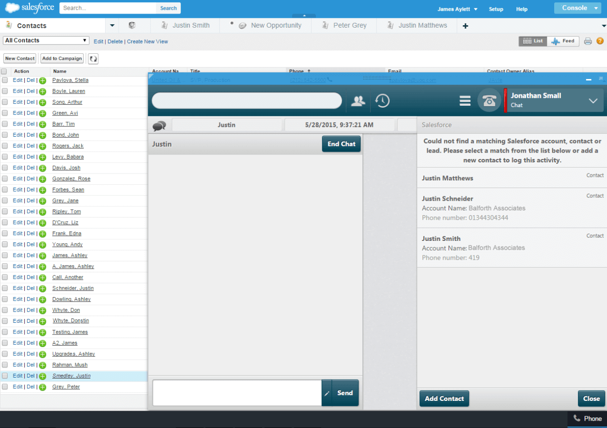Tick checkbox for Pavlova, Stella

pos(5,80)
